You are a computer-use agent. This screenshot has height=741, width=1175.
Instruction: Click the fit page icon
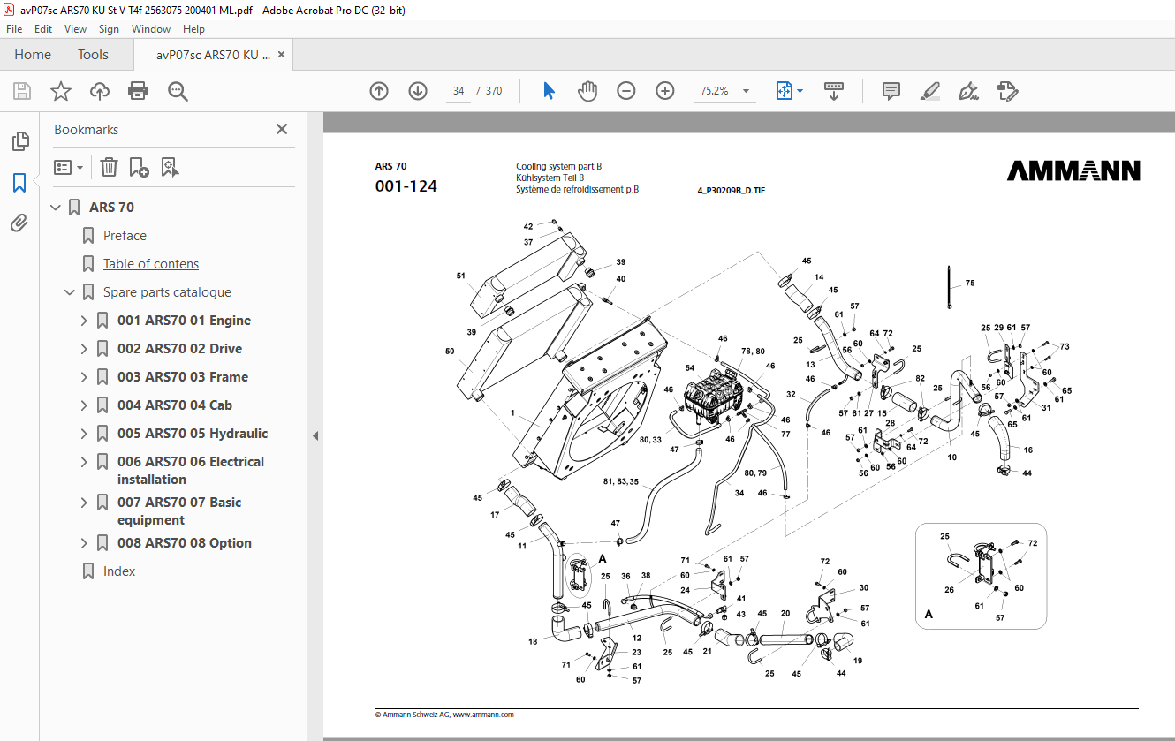[784, 91]
